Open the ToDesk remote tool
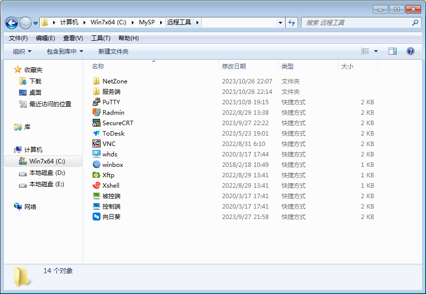The image size is (426, 294). point(110,133)
